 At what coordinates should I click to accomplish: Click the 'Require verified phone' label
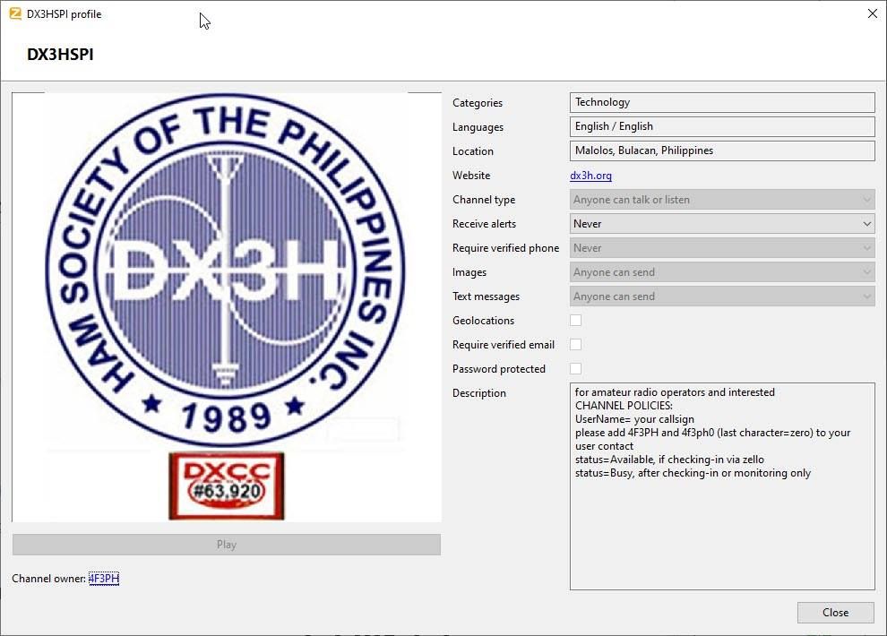505,247
